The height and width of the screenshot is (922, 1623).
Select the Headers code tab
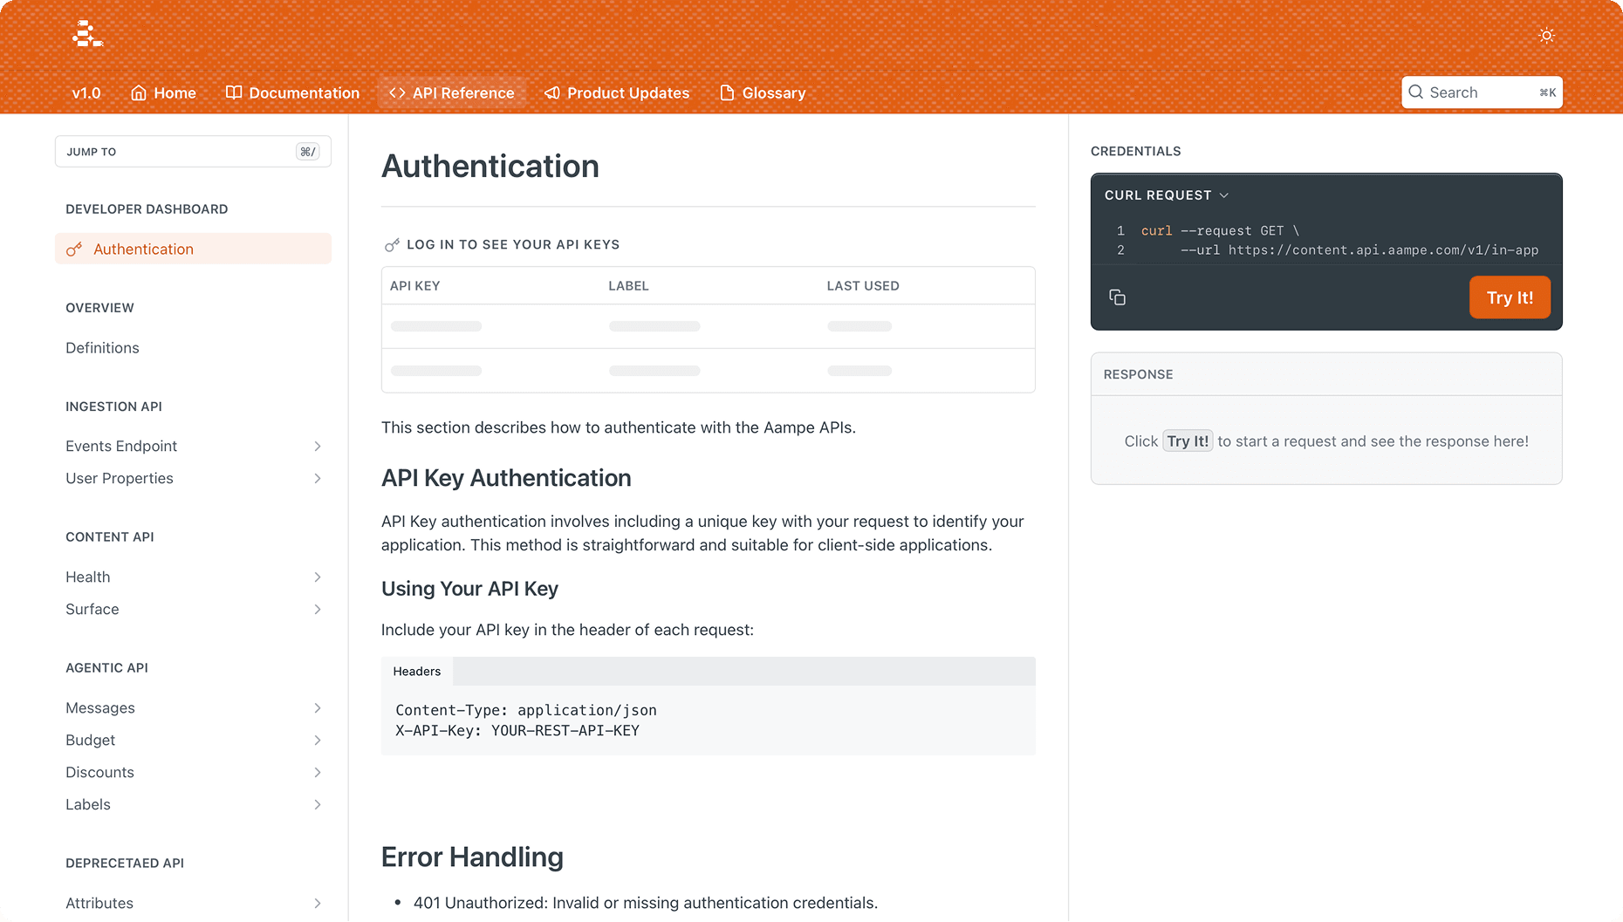pyautogui.click(x=417, y=672)
